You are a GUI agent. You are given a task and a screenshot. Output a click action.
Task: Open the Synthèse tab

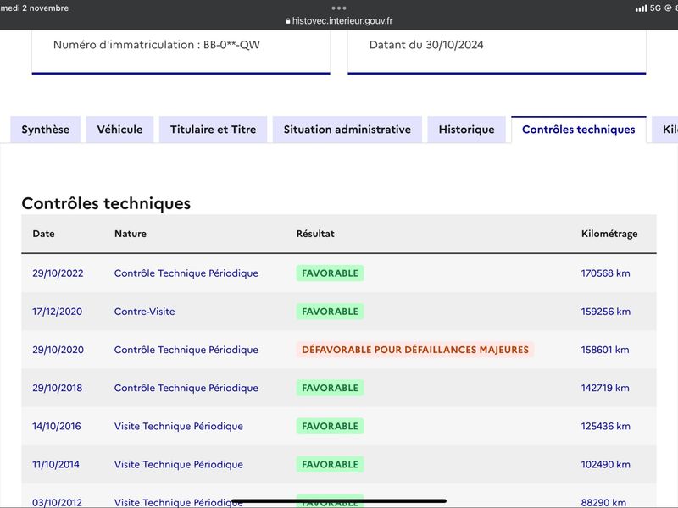[x=46, y=130]
